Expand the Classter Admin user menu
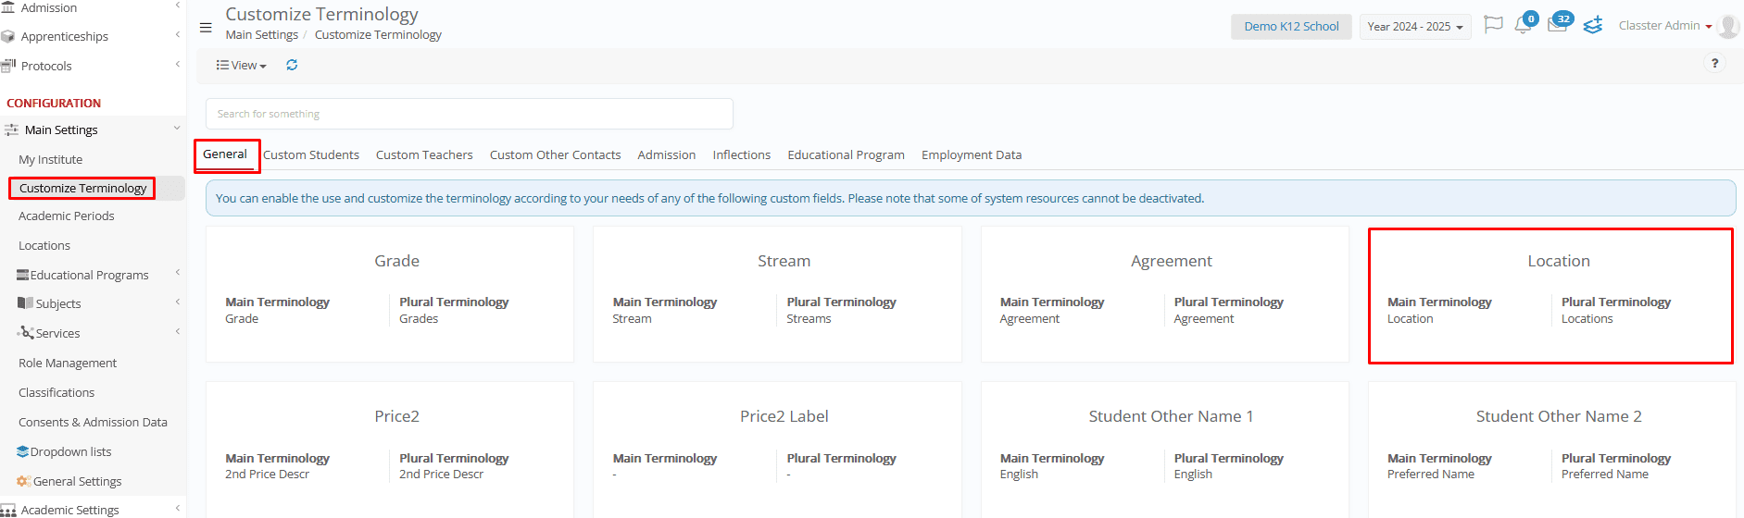 click(x=1665, y=26)
